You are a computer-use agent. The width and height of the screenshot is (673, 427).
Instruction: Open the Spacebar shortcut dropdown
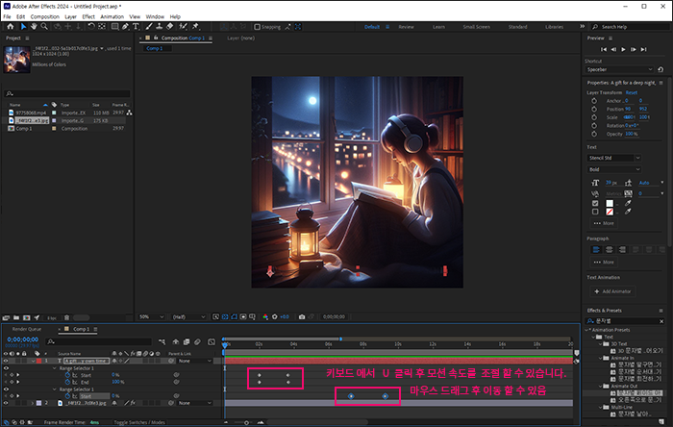click(x=619, y=69)
